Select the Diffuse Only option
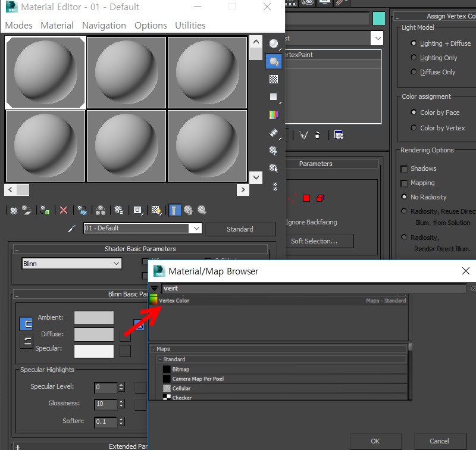This screenshot has height=450, width=476. pos(413,71)
